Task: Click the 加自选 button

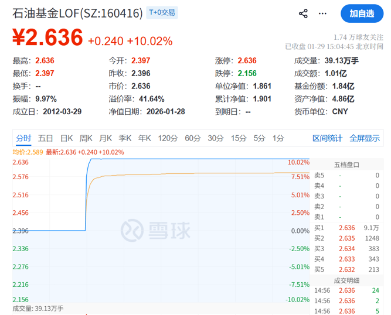Action: [362, 13]
